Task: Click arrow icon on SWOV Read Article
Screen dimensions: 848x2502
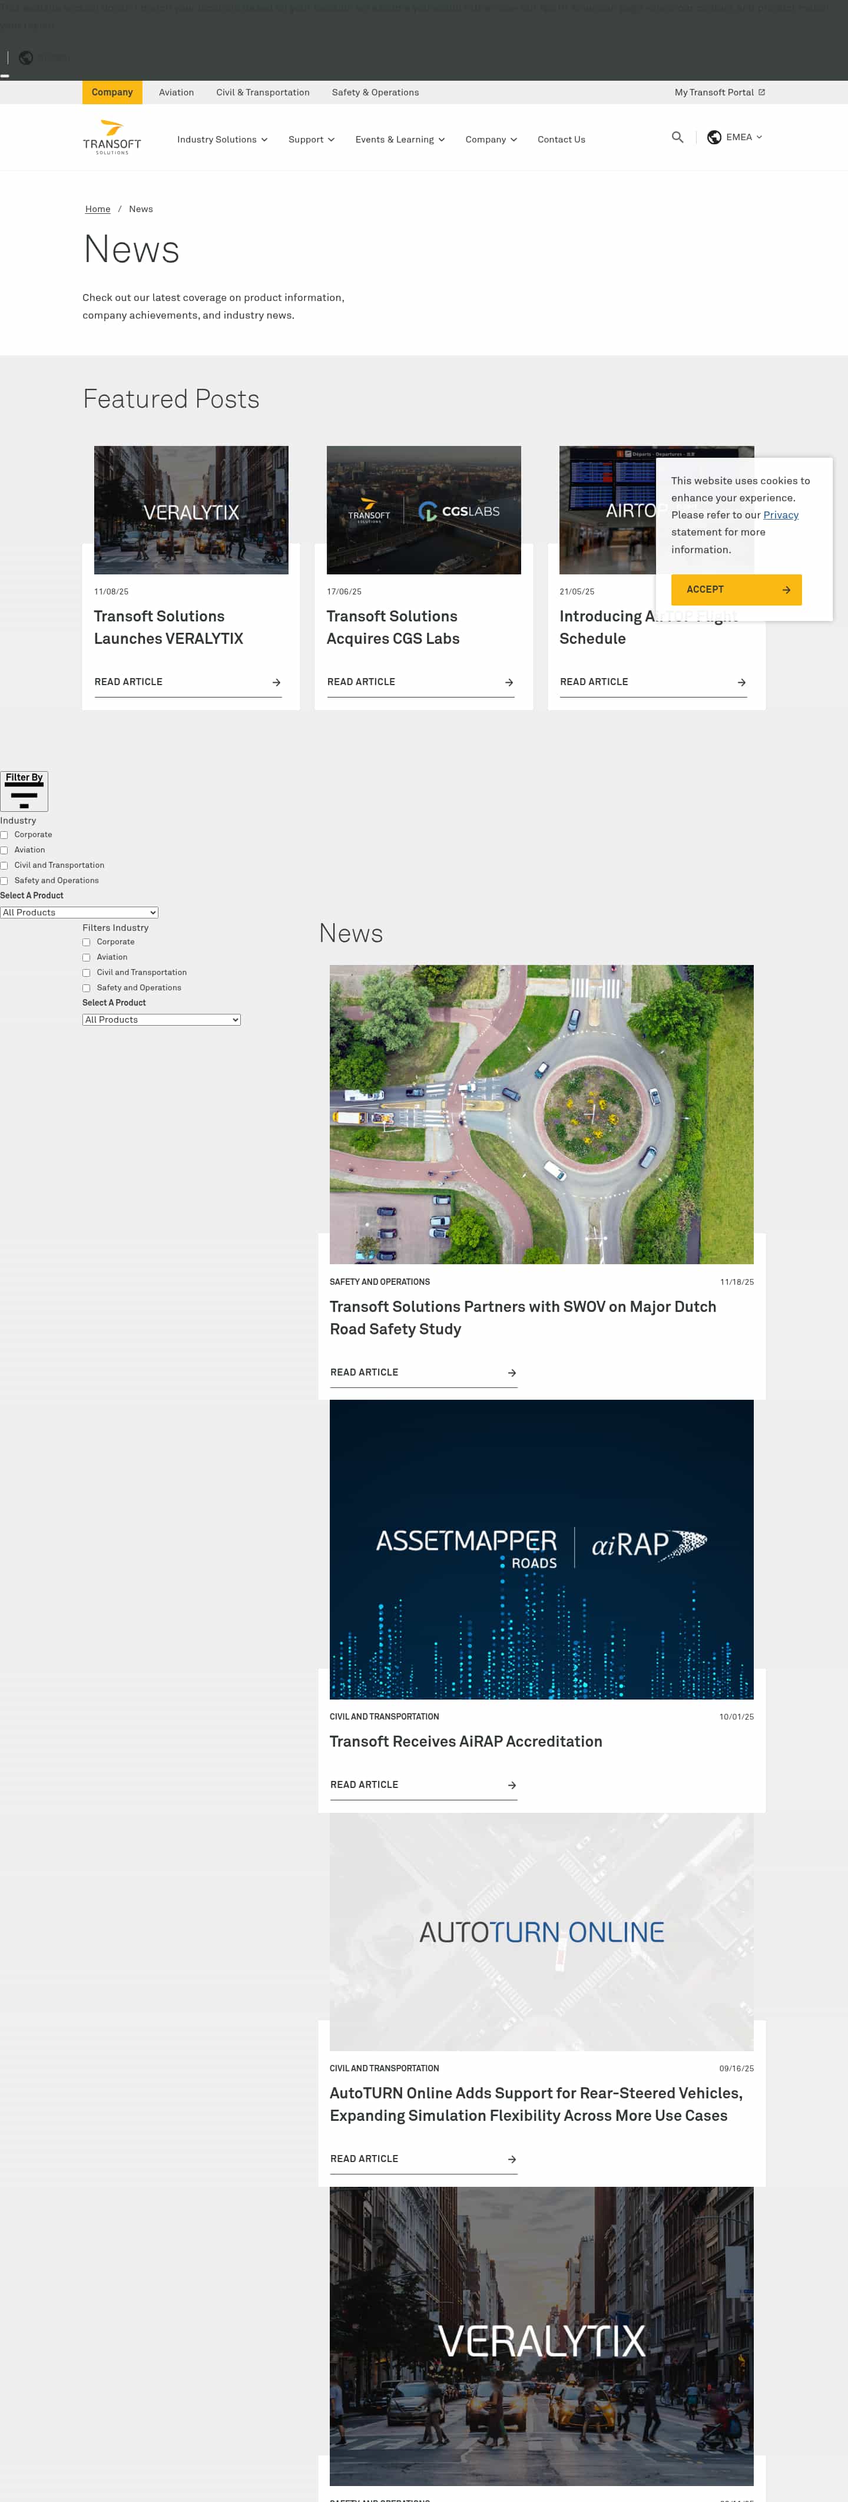Action: coord(511,1373)
